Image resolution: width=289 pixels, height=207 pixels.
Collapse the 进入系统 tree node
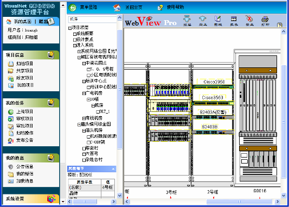click(74, 46)
